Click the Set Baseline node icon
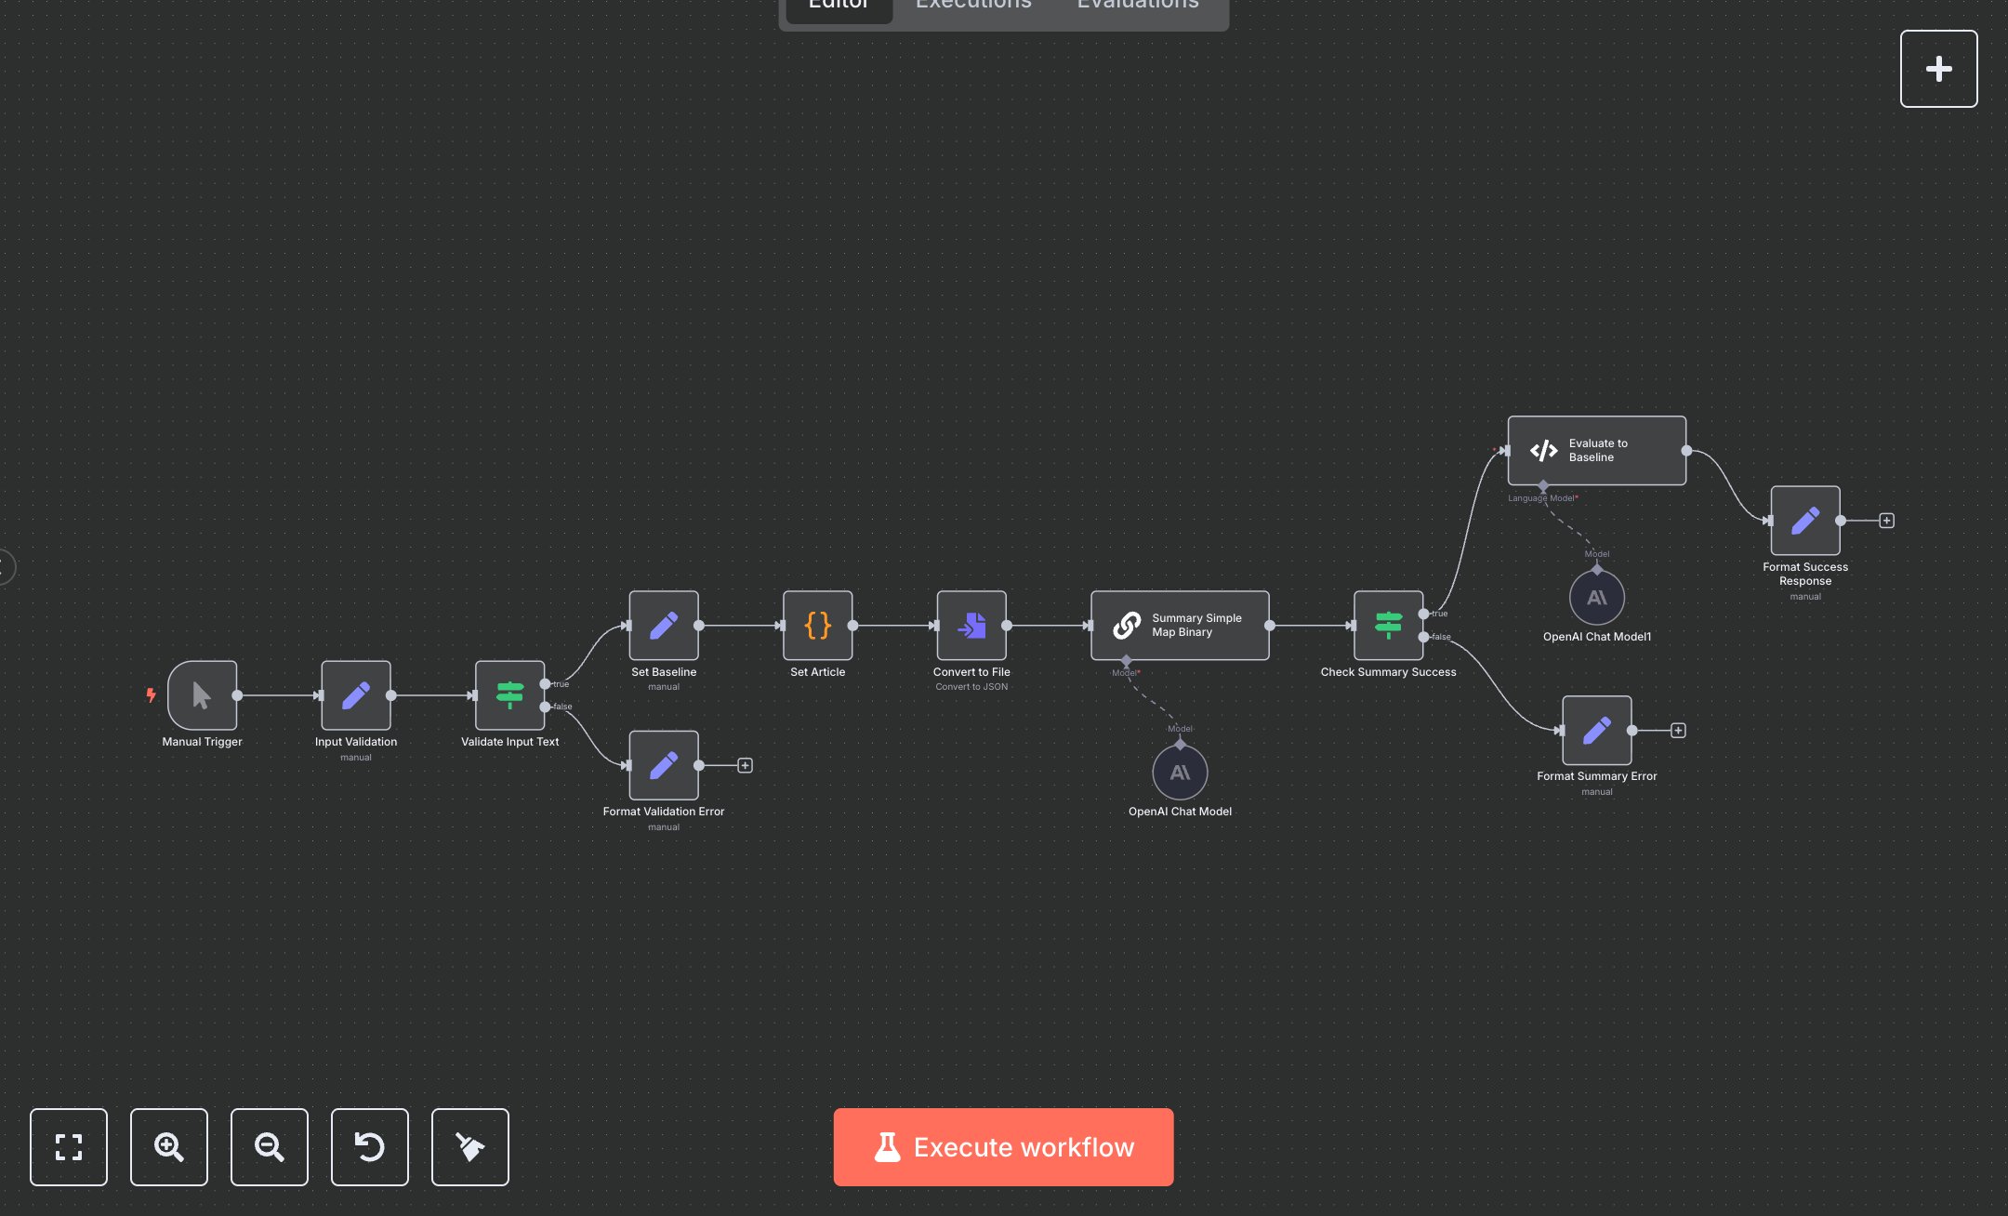 (663, 626)
